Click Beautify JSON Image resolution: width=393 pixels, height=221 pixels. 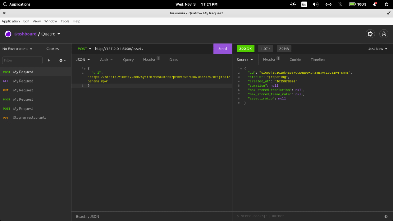(88, 216)
